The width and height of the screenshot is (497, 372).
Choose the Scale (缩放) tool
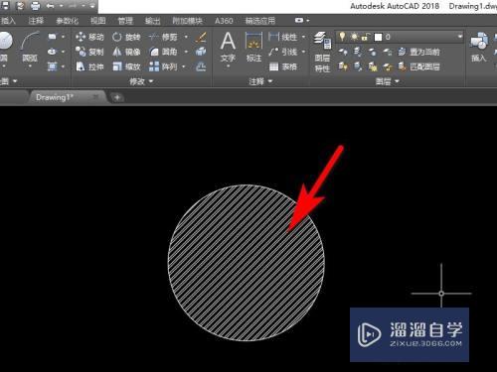coord(126,66)
